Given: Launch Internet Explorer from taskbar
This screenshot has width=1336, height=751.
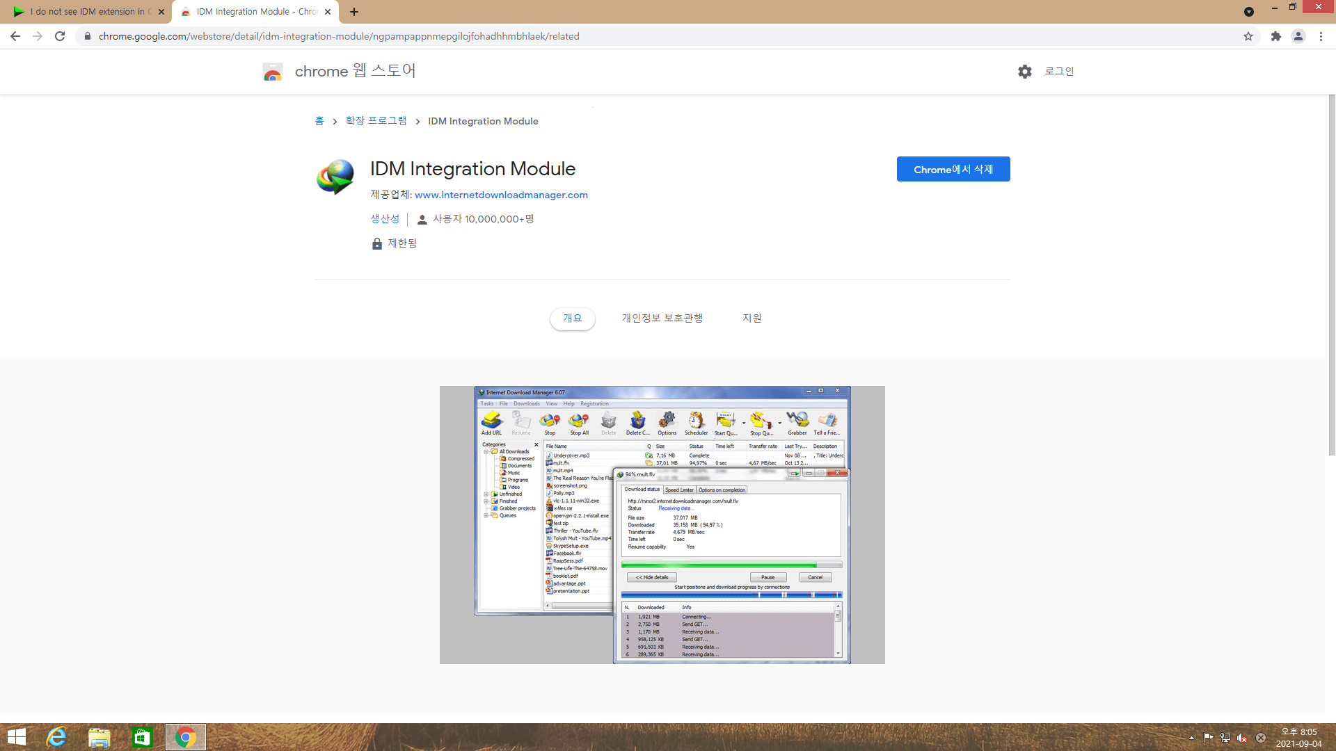Looking at the screenshot, I should tap(56, 737).
